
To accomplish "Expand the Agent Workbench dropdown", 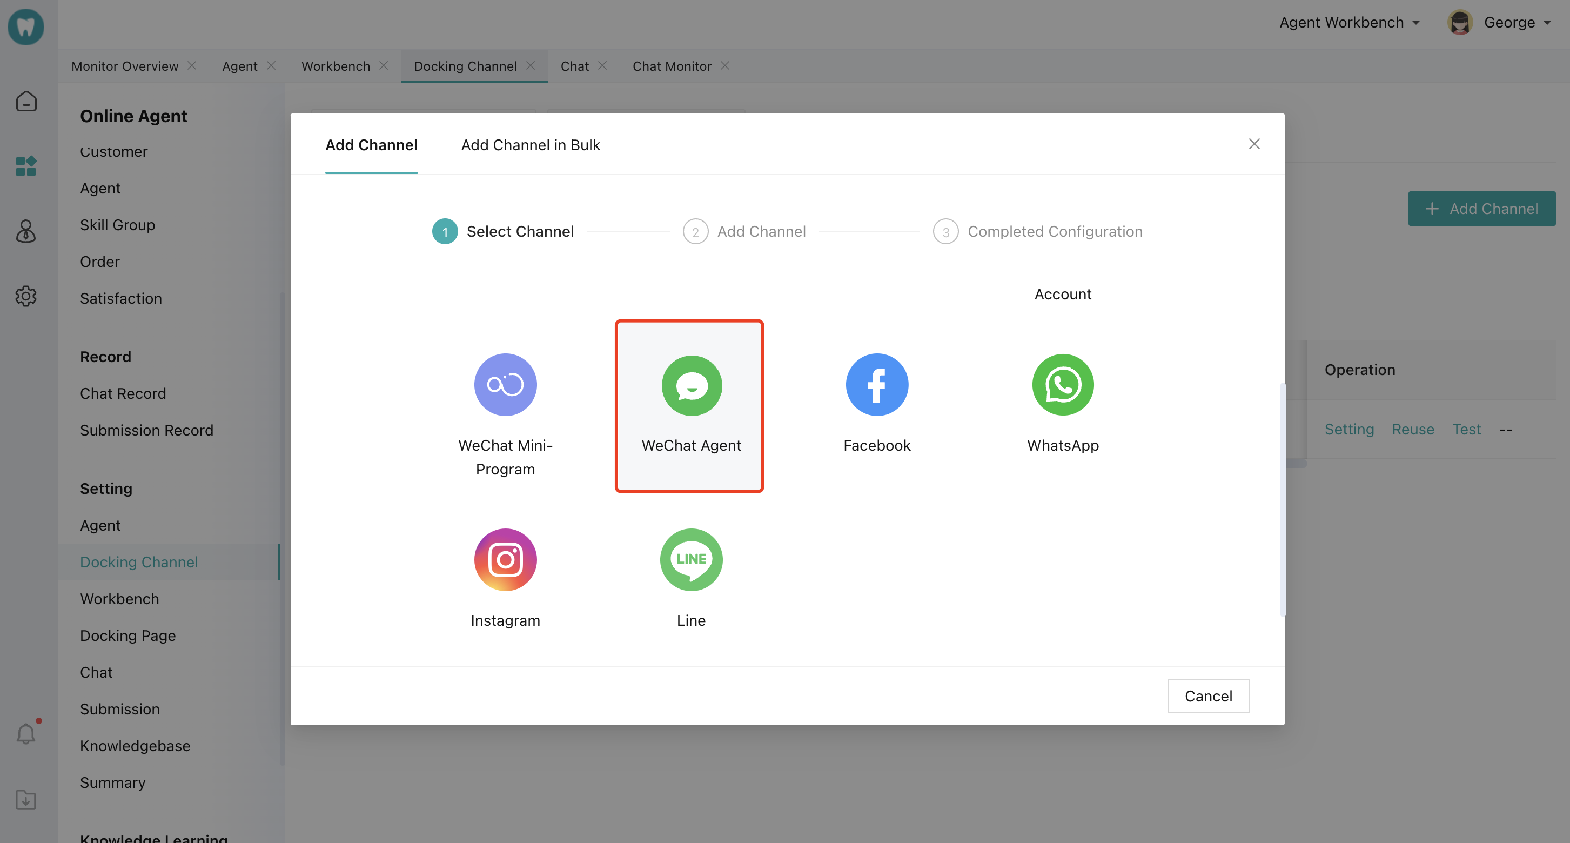I will [x=1350, y=23].
